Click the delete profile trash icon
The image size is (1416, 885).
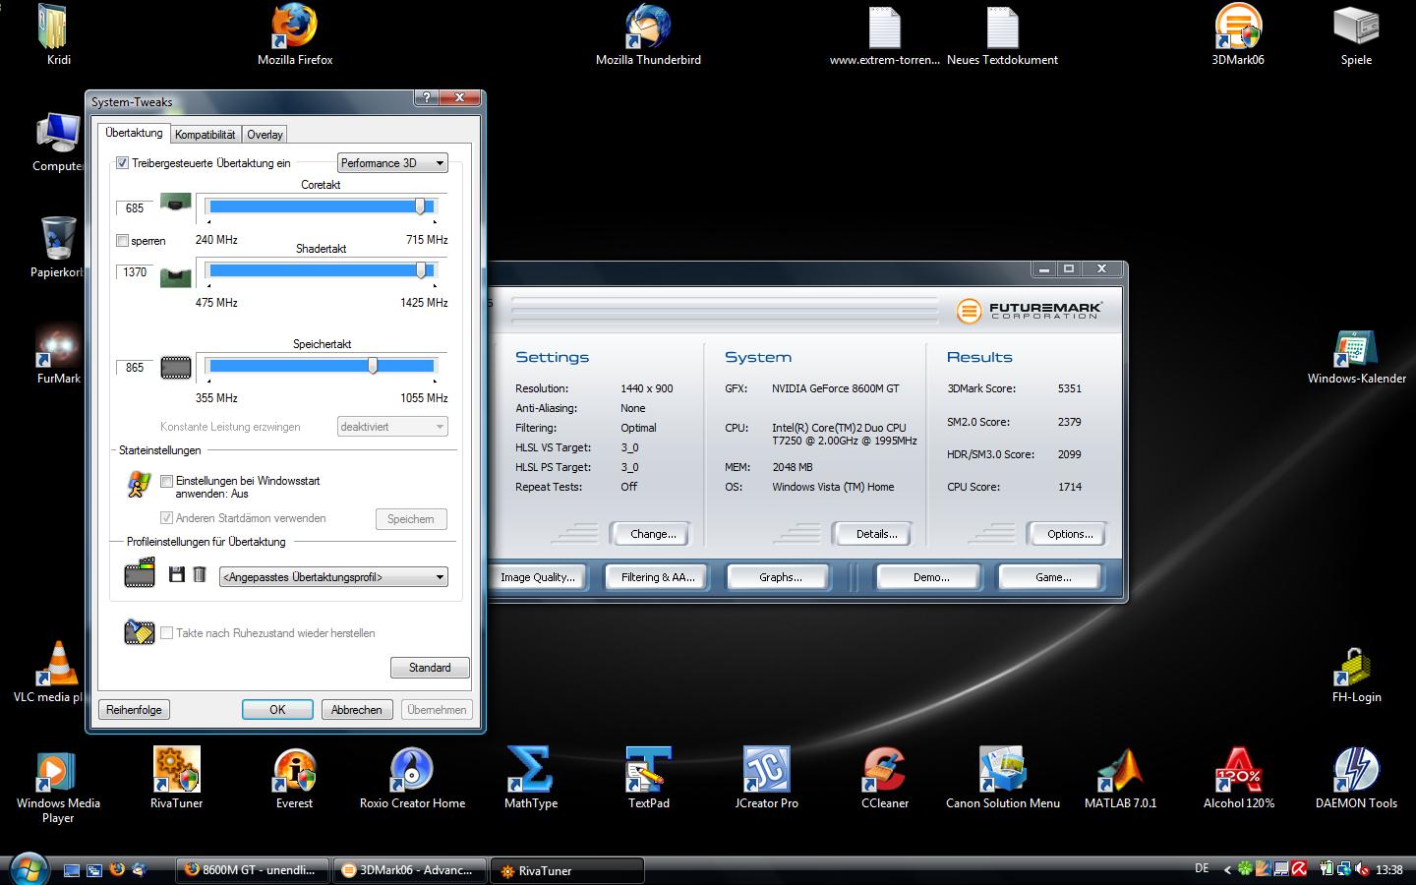pos(200,574)
